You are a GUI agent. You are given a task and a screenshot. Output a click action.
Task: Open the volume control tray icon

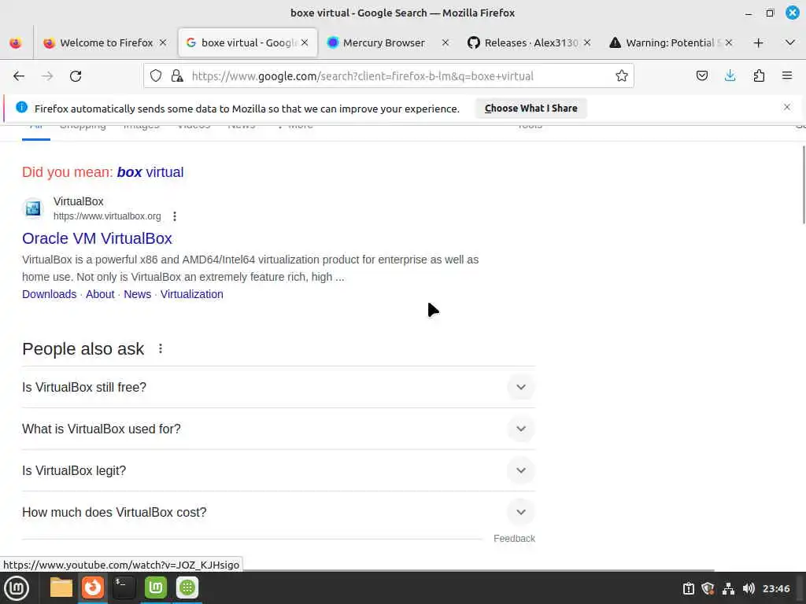[749, 588]
